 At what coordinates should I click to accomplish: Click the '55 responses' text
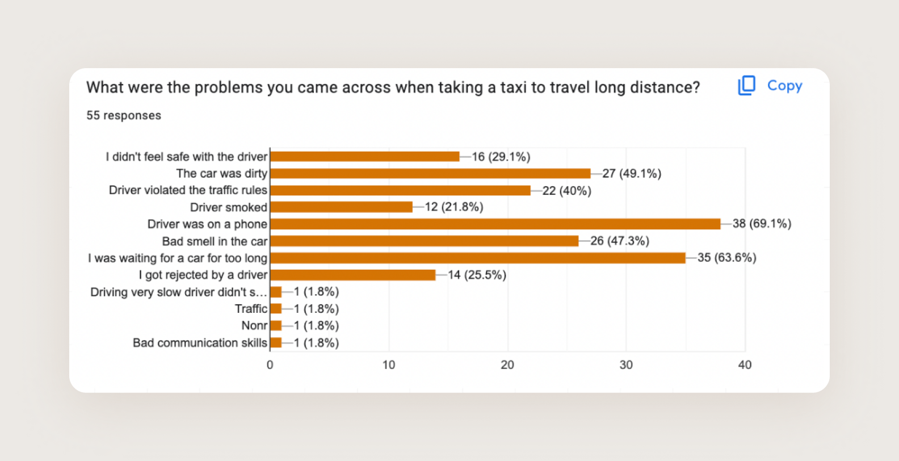click(x=124, y=115)
